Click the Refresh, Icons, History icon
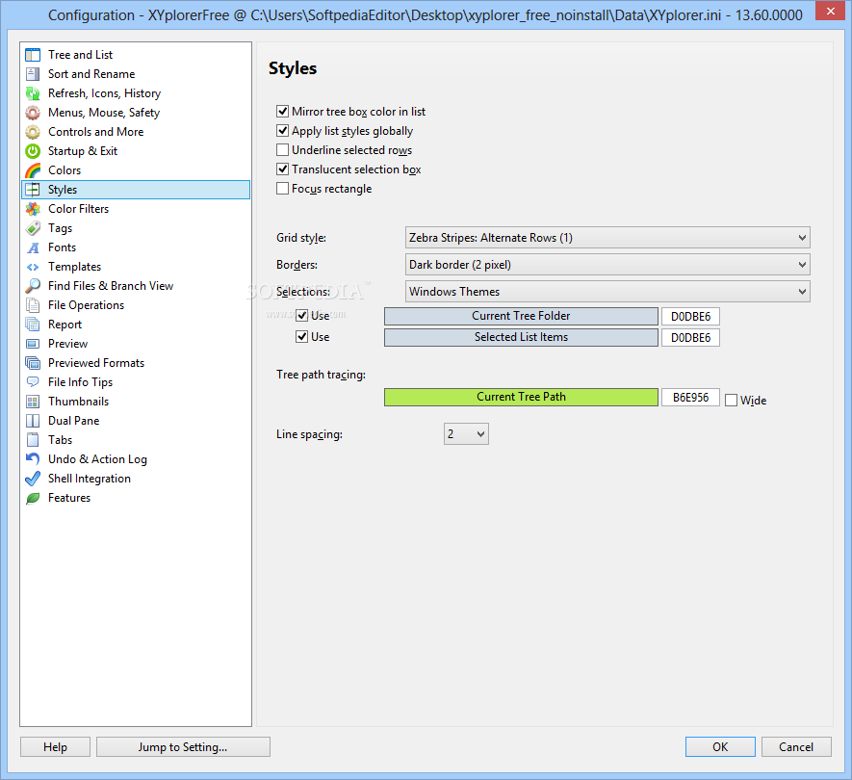Image resolution: width=852 pixels, height=780 pixels. click(33, 93)
